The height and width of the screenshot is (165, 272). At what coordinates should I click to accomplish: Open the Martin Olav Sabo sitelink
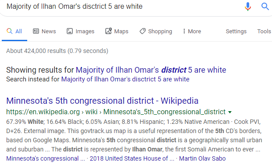pos(202,158)
